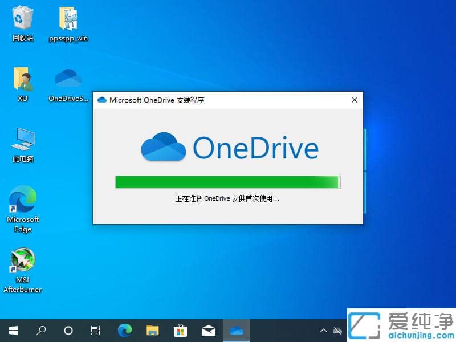456x342 pixels.
Task: Open the ppsspp_win folder
Action: point(68,19)
